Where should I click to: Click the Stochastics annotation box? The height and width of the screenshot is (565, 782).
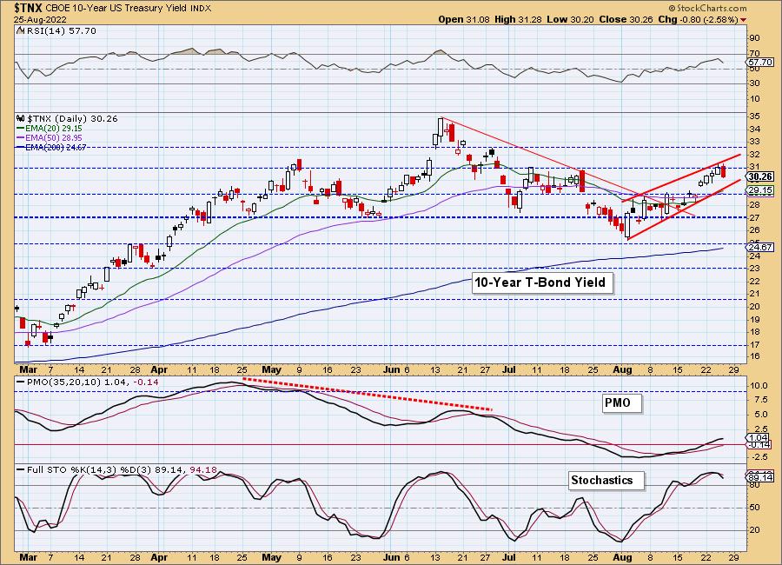click(x=606, y=480)
